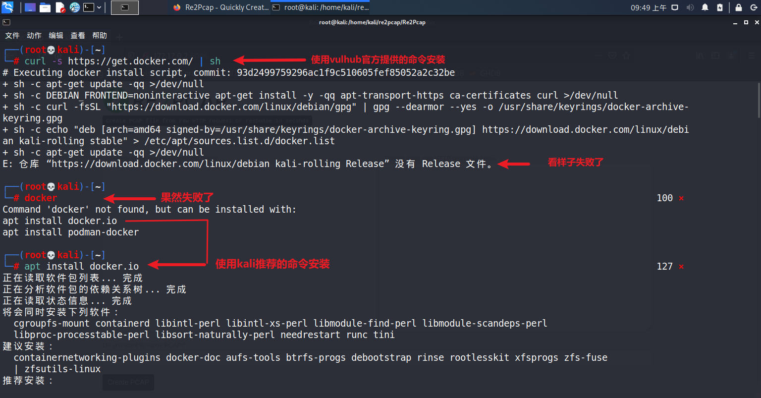The width and height of the screenshot is (761, 398).
Task: Click the 'Executing docker install script' line
Action: pyautogui.click(x=228, y=72)
